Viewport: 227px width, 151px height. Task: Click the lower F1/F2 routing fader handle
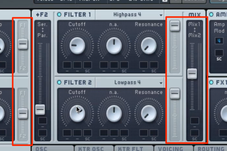[x=23, y=114]
